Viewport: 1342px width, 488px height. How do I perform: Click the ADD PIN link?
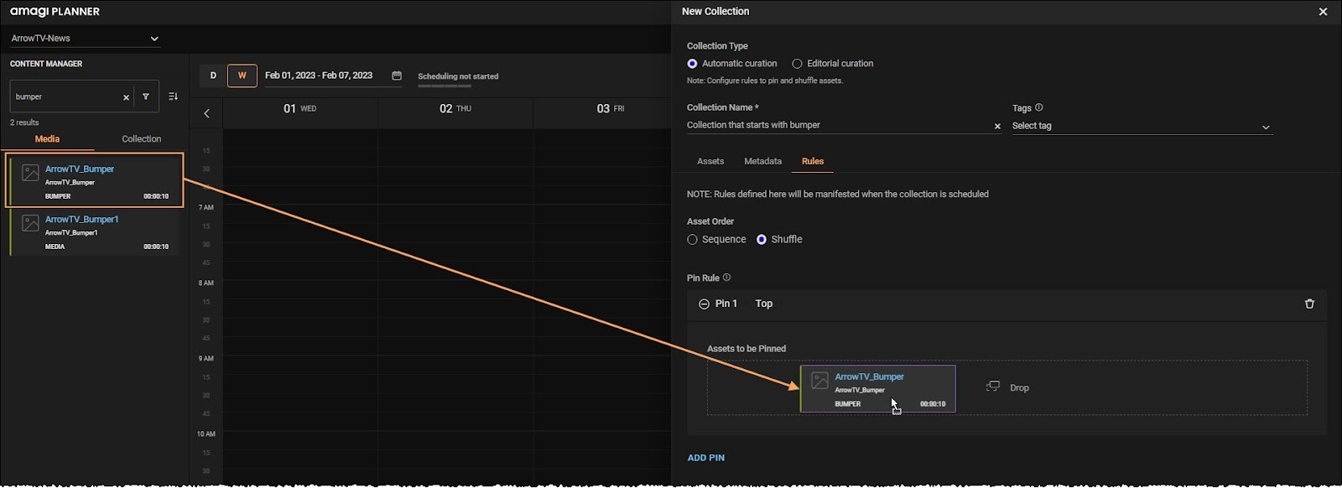coord(706,458)
